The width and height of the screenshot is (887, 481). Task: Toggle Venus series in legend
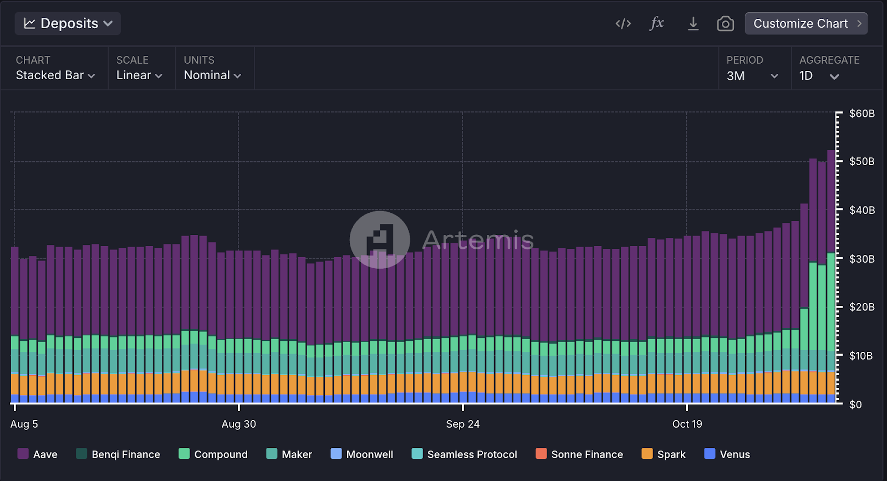[x=727, y=454]
